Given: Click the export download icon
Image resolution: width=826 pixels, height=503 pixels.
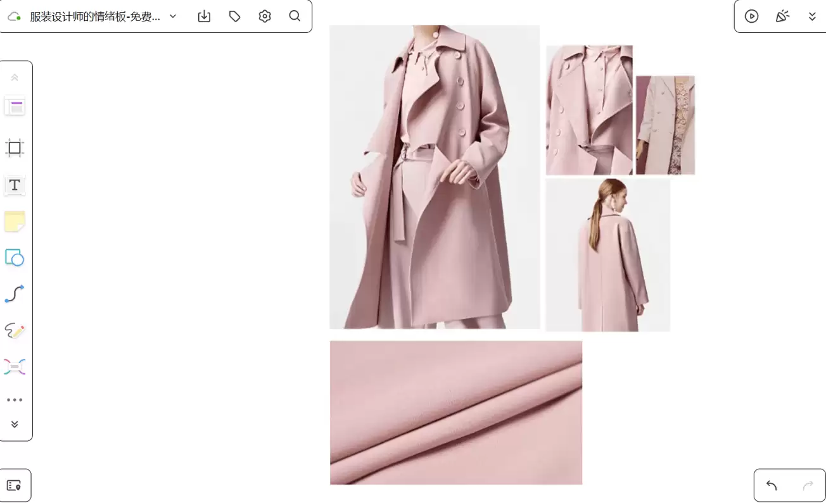Looking at the screenshot, I should [x=204, y=16].
